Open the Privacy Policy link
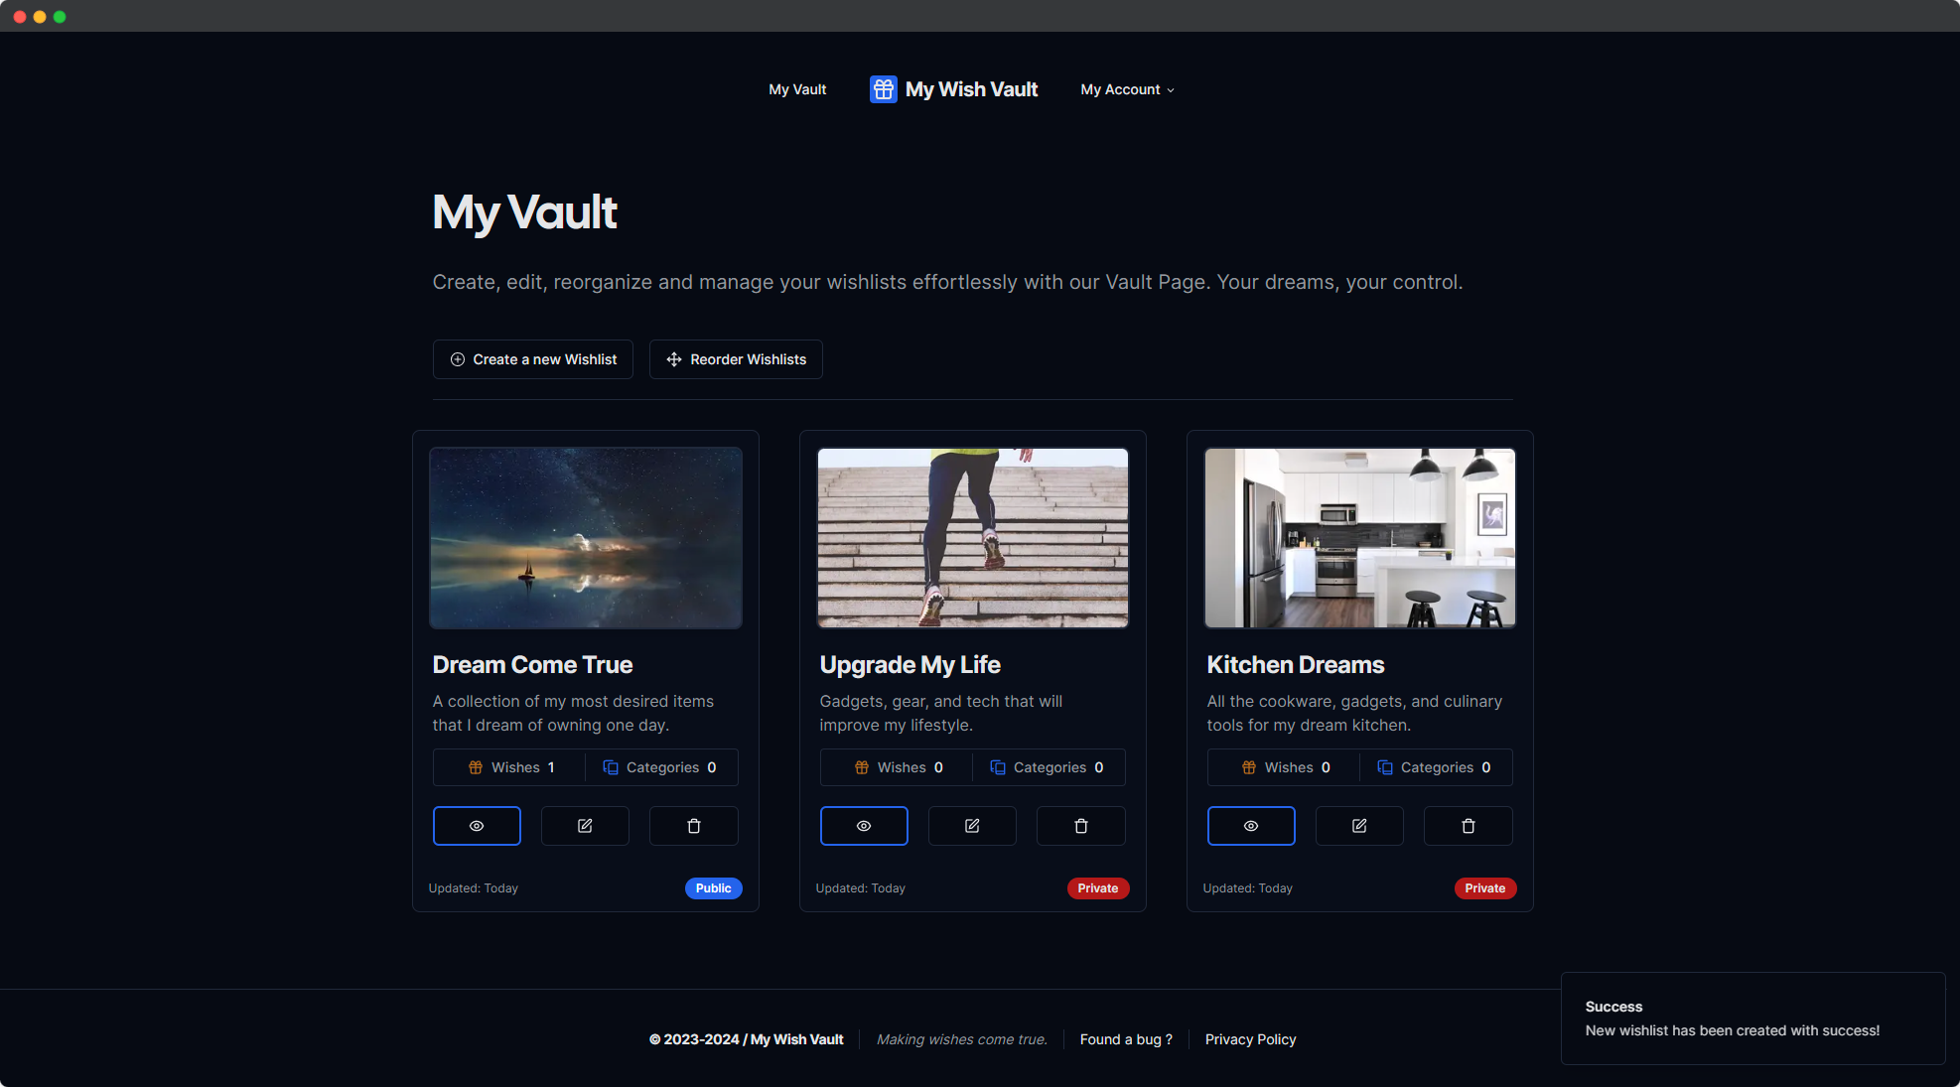 coord(1250,1039)
